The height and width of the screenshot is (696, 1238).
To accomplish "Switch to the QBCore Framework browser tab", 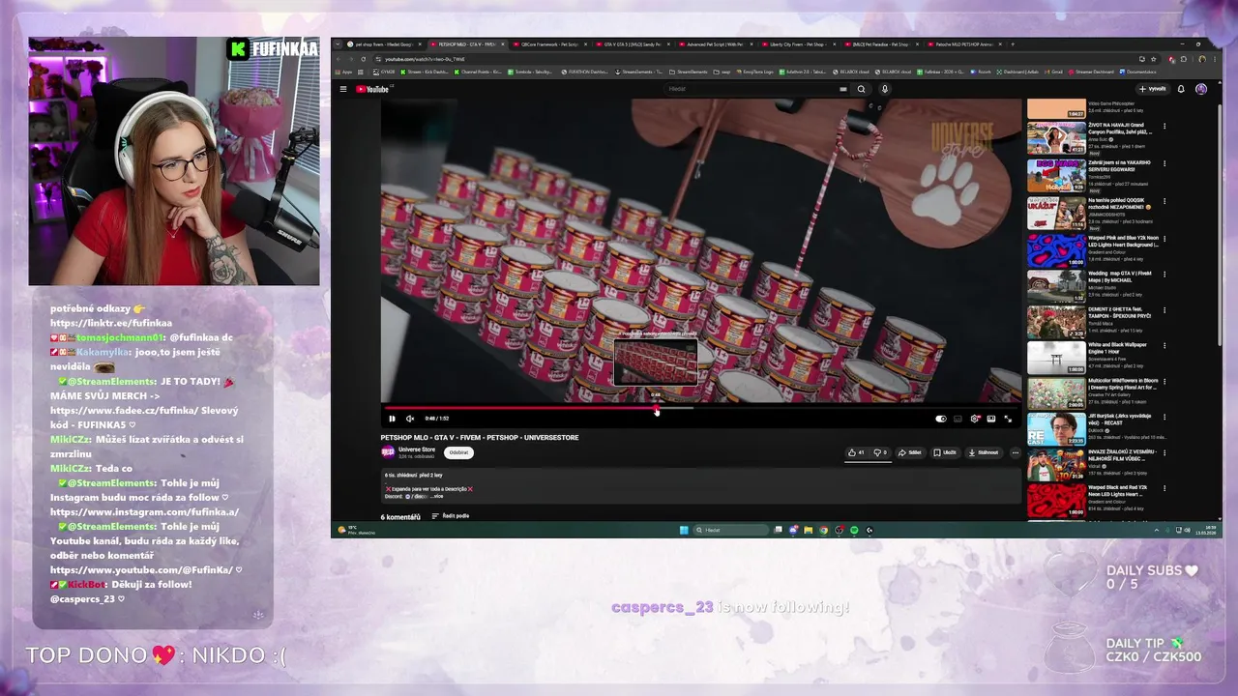I will 549,44.
